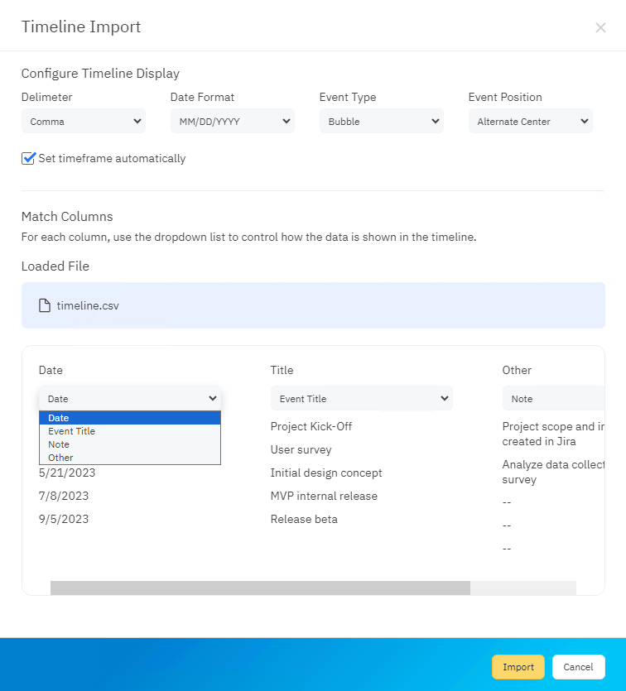Open the Date Format dropdown showing MM/DD/YYYY

pos(232,121)
